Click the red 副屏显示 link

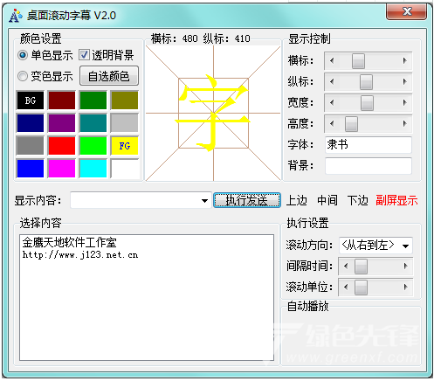pyautogui.click(x=396, y=200)
